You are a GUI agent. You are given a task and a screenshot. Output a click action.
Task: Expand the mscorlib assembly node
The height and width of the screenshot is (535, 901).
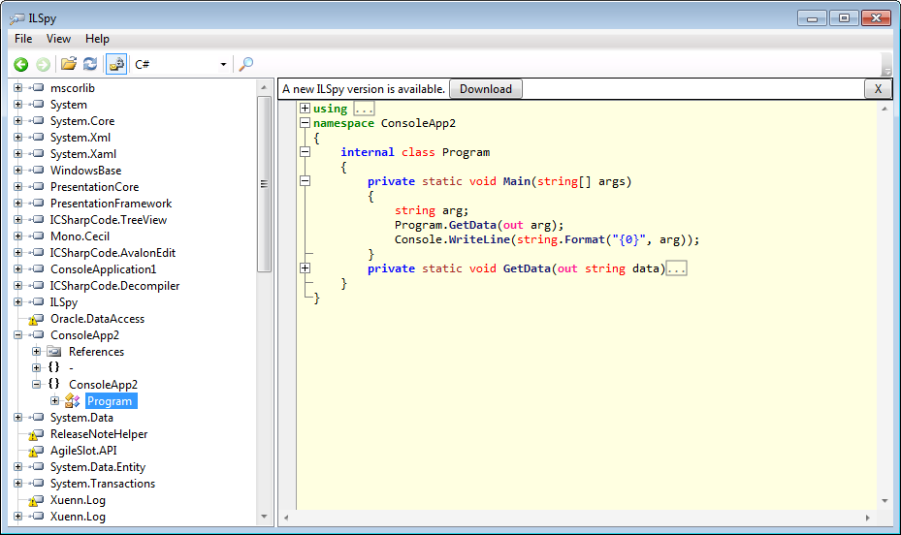pyautogui.click(x=17, y=88)
